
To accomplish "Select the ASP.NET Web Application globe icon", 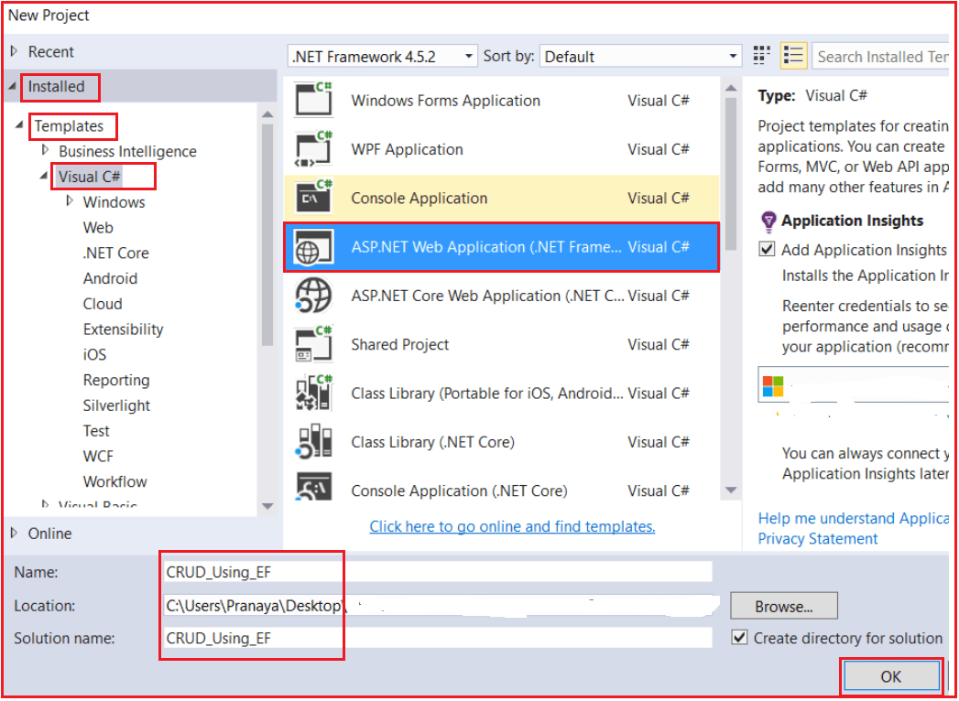I will [313, 247].
